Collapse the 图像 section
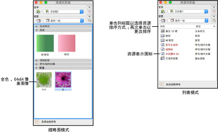The height and width of the screenshot is (132, 218). (x=36, y=68)
